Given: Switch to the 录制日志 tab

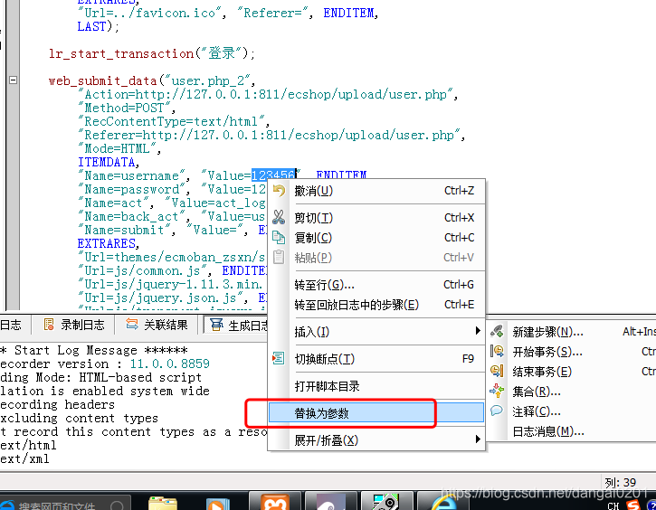Looking at the screenshot, I should point(74,325).
